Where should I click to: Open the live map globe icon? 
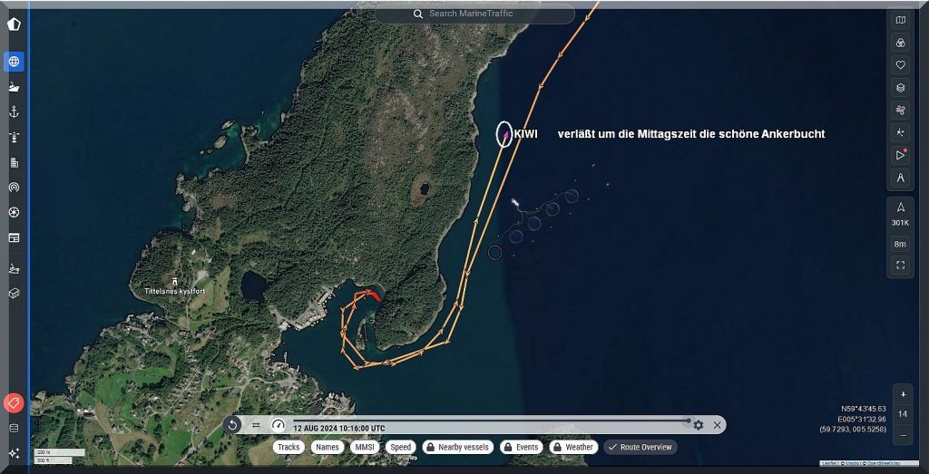[14, 62]
